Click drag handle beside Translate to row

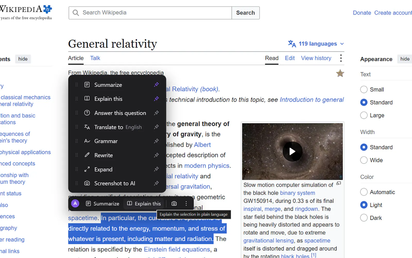[x=76, y=127]
